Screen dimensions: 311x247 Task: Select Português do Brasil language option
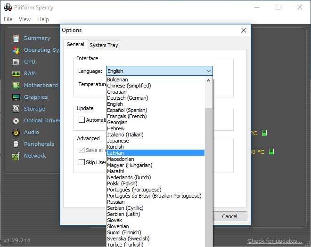pos(155,196)
